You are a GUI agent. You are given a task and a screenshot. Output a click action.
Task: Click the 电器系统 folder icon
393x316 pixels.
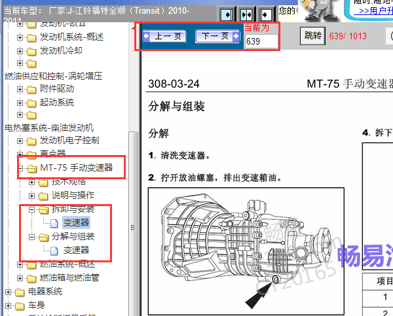point(20,292)
